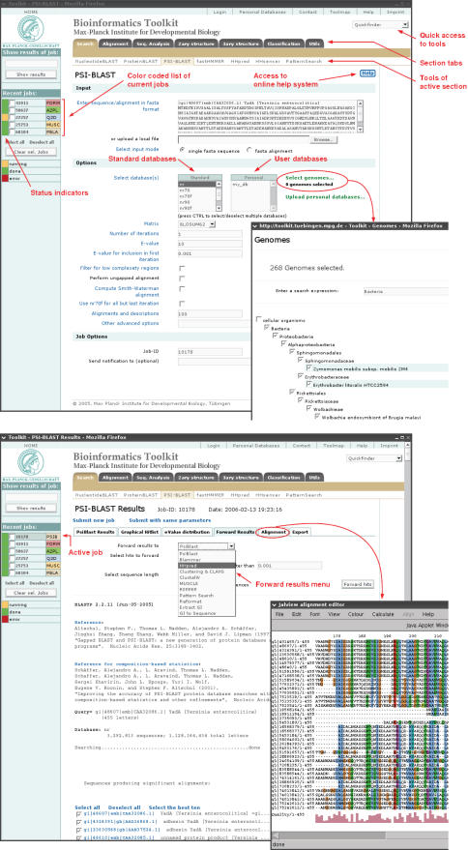Screen dimensions: 468x850
Task: Click the Number of iterations input field
Action: 210,234
